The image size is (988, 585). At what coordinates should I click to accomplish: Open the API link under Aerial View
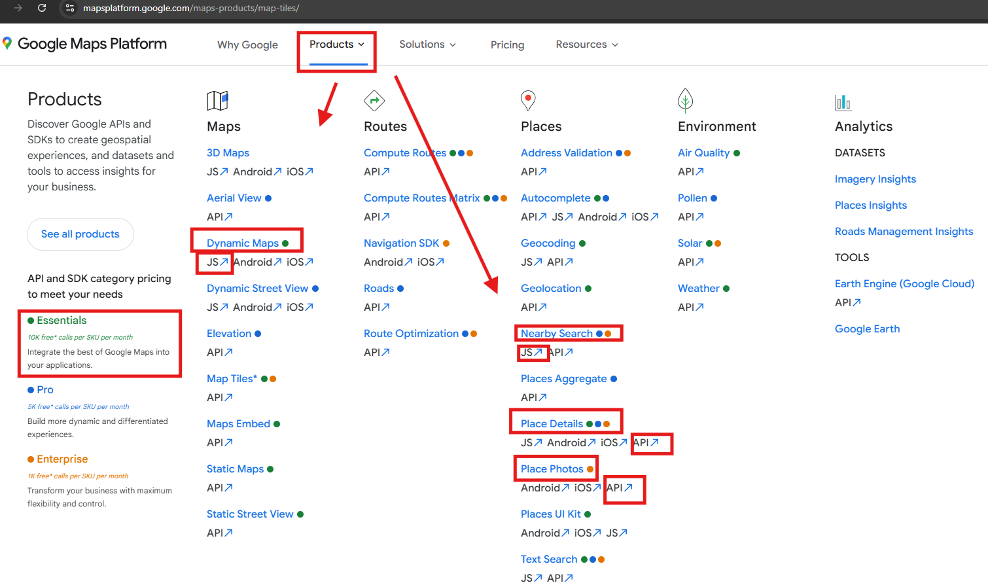[220, 217]
